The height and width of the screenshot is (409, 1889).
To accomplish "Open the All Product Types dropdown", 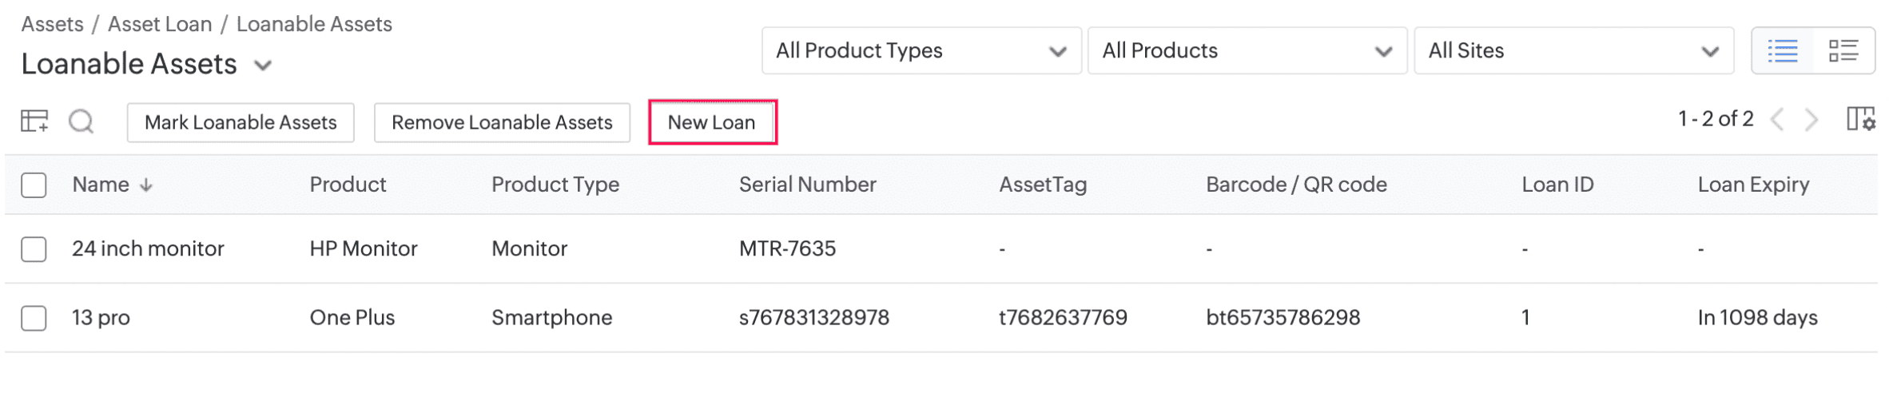I will click(921, 51).
